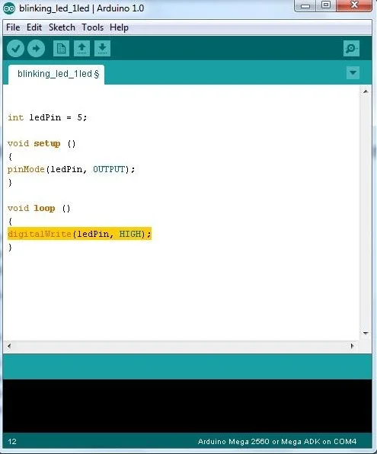The image size is (377, 454).
Task: Create a new sketch with the New icon
Action: (62, 48)
